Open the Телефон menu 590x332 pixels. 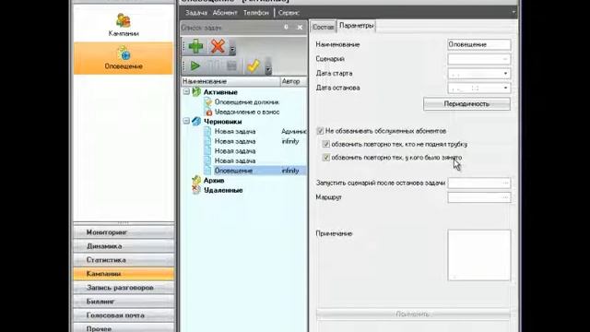pyautogui.click(x=256, y=13)
